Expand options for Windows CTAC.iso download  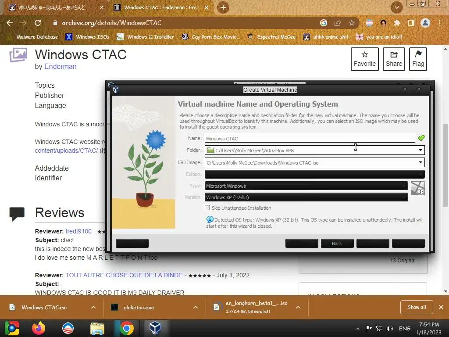pyautogui.click(x=93, y=307)
